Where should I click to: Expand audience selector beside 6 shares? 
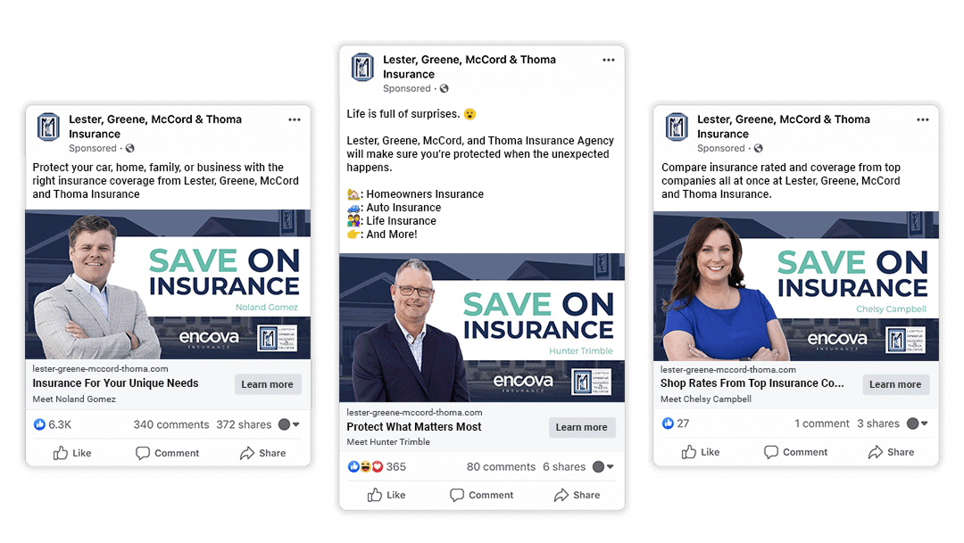coord(603,467)
